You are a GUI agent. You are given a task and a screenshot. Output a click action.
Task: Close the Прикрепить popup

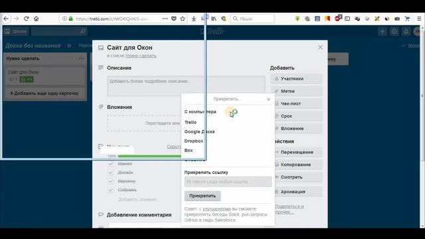[x=268, y=100]
